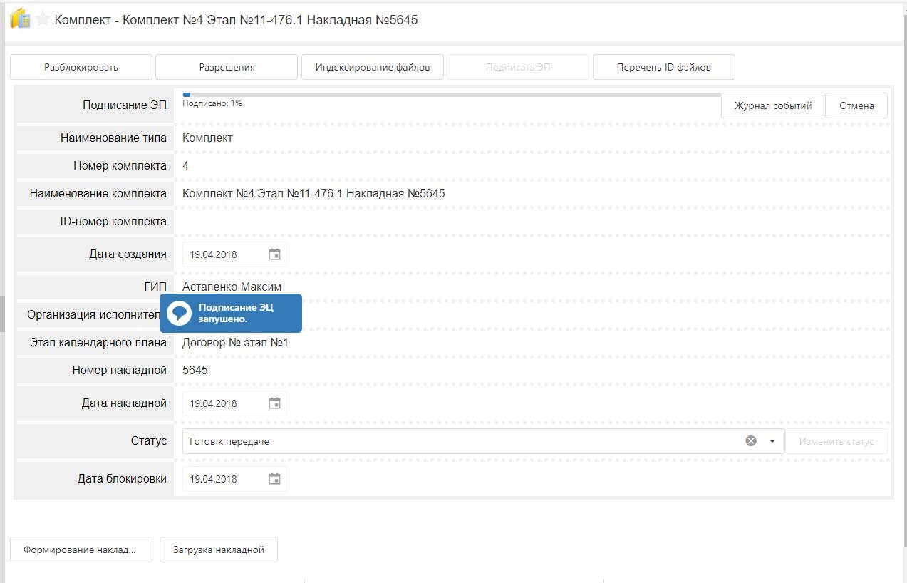This screenshot has width=907, height=583.
Task: Click the Дата накладной date field
Action: 235,403
